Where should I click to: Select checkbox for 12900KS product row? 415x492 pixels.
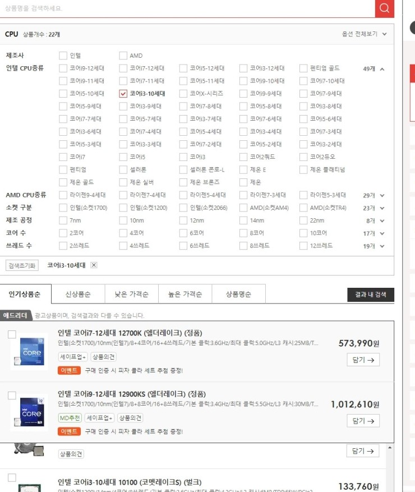click(x=12, y=396)
